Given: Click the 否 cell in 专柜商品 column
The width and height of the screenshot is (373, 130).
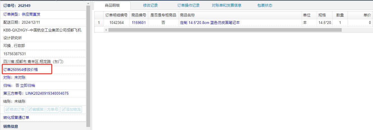Looking at the screenshot, I should click(x=163, y=23).
